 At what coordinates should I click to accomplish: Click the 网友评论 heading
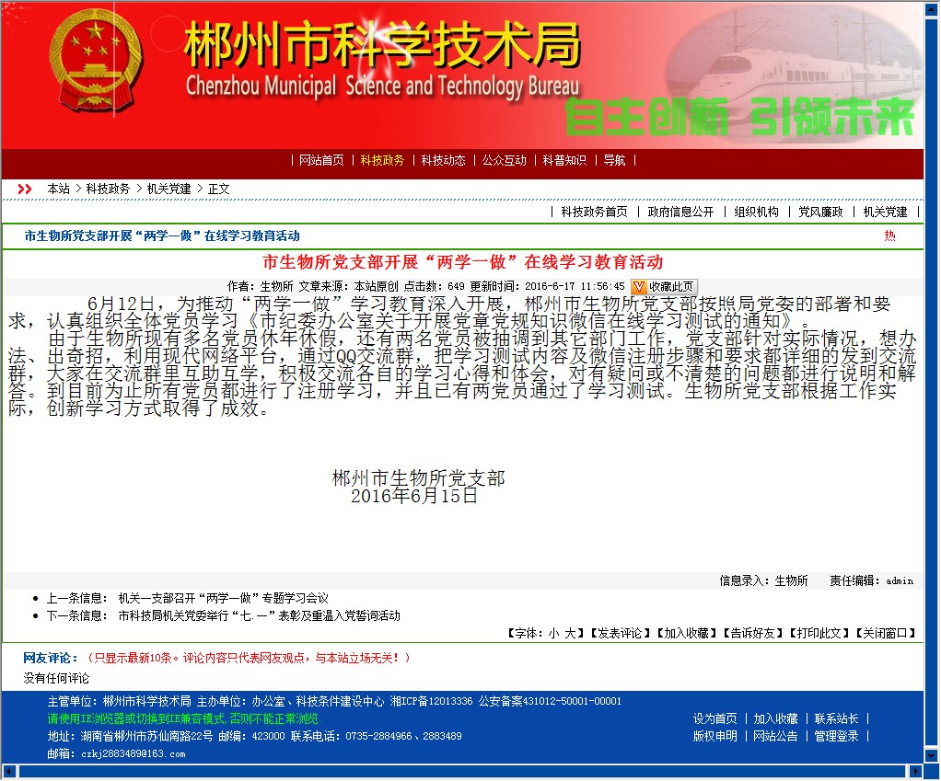click(x=51, y=658)
